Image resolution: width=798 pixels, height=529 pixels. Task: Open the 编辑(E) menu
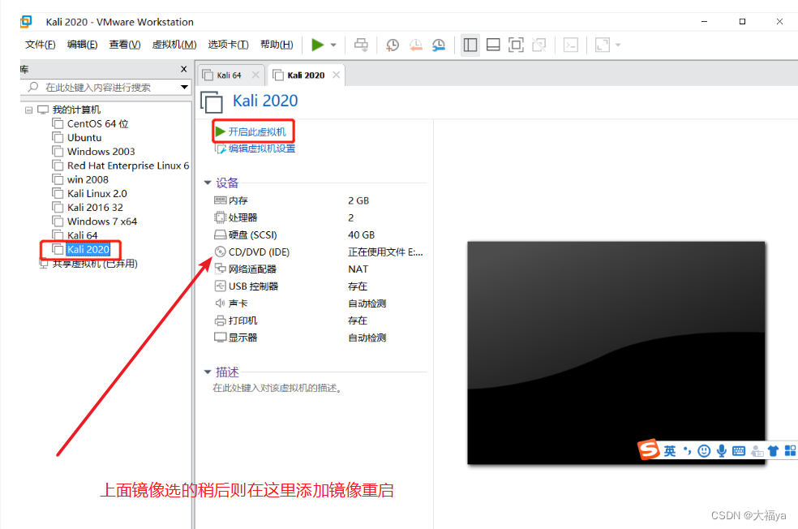[82, 45]
